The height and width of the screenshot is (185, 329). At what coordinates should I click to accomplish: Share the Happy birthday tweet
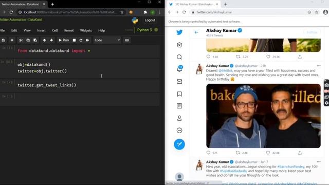(300, 153)
